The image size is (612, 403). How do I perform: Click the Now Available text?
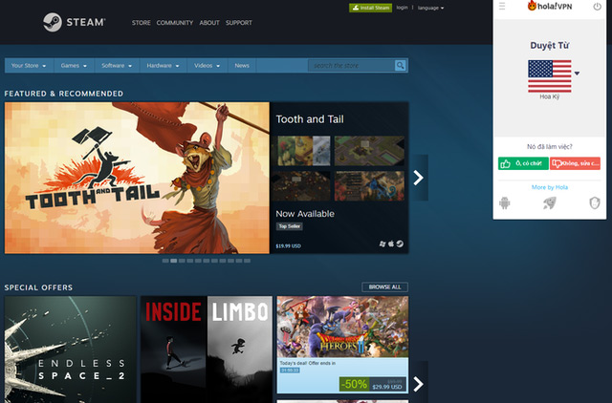coord(305,214)
